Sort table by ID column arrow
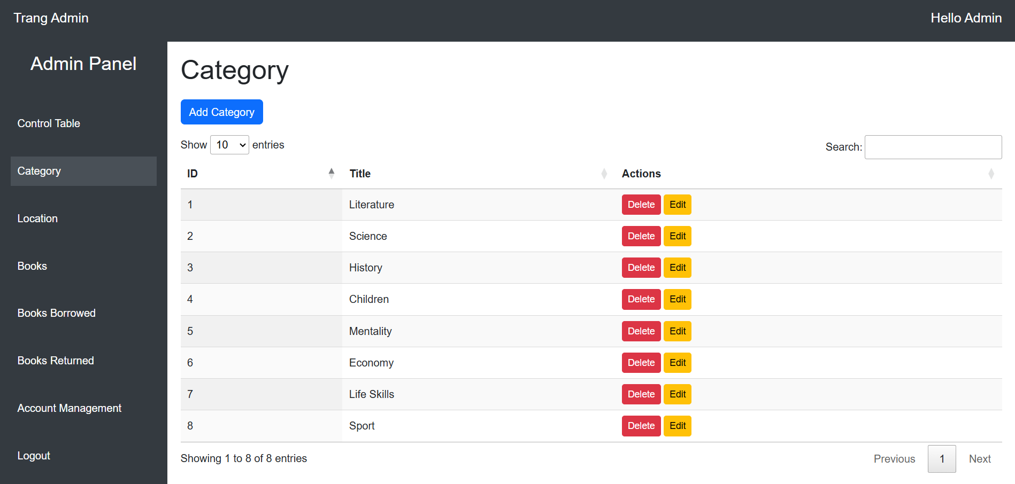 (331, 174)
